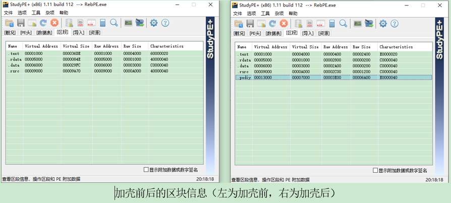Calculator icon in left window toolbar
The image size is (451, 203).
103,23
